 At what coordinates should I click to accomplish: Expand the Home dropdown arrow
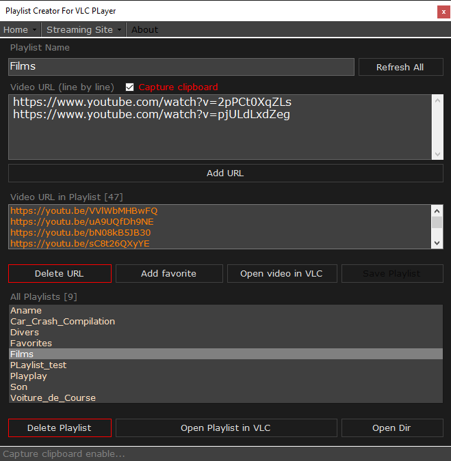35,29
